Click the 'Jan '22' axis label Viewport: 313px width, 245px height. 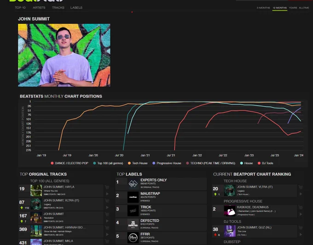(x=197, y=155)
